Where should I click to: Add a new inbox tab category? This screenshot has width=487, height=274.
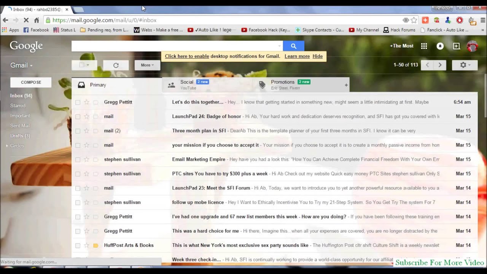[x=346, y=85]
